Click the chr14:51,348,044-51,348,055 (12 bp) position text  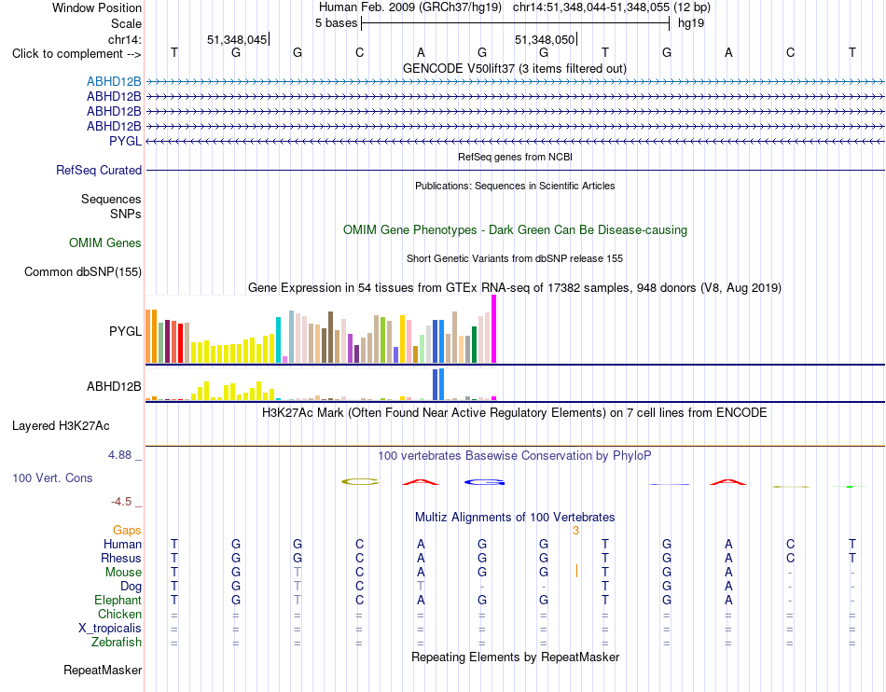612,7
